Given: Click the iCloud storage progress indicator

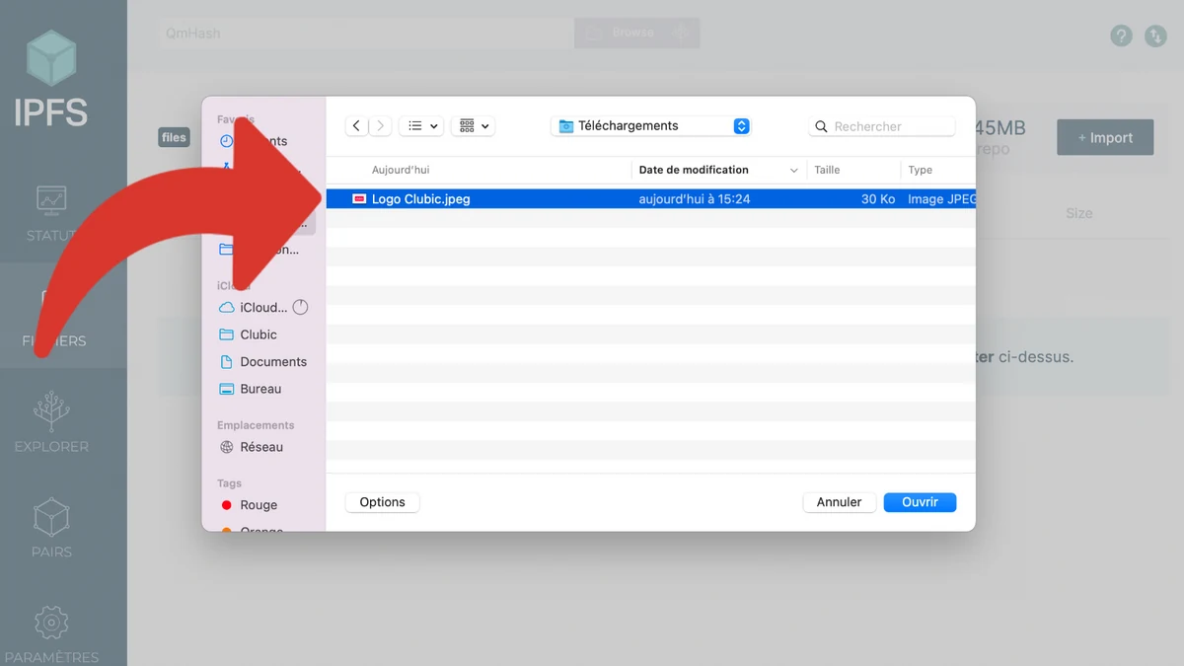Looking at the screenshot, I should pos(301,308).
